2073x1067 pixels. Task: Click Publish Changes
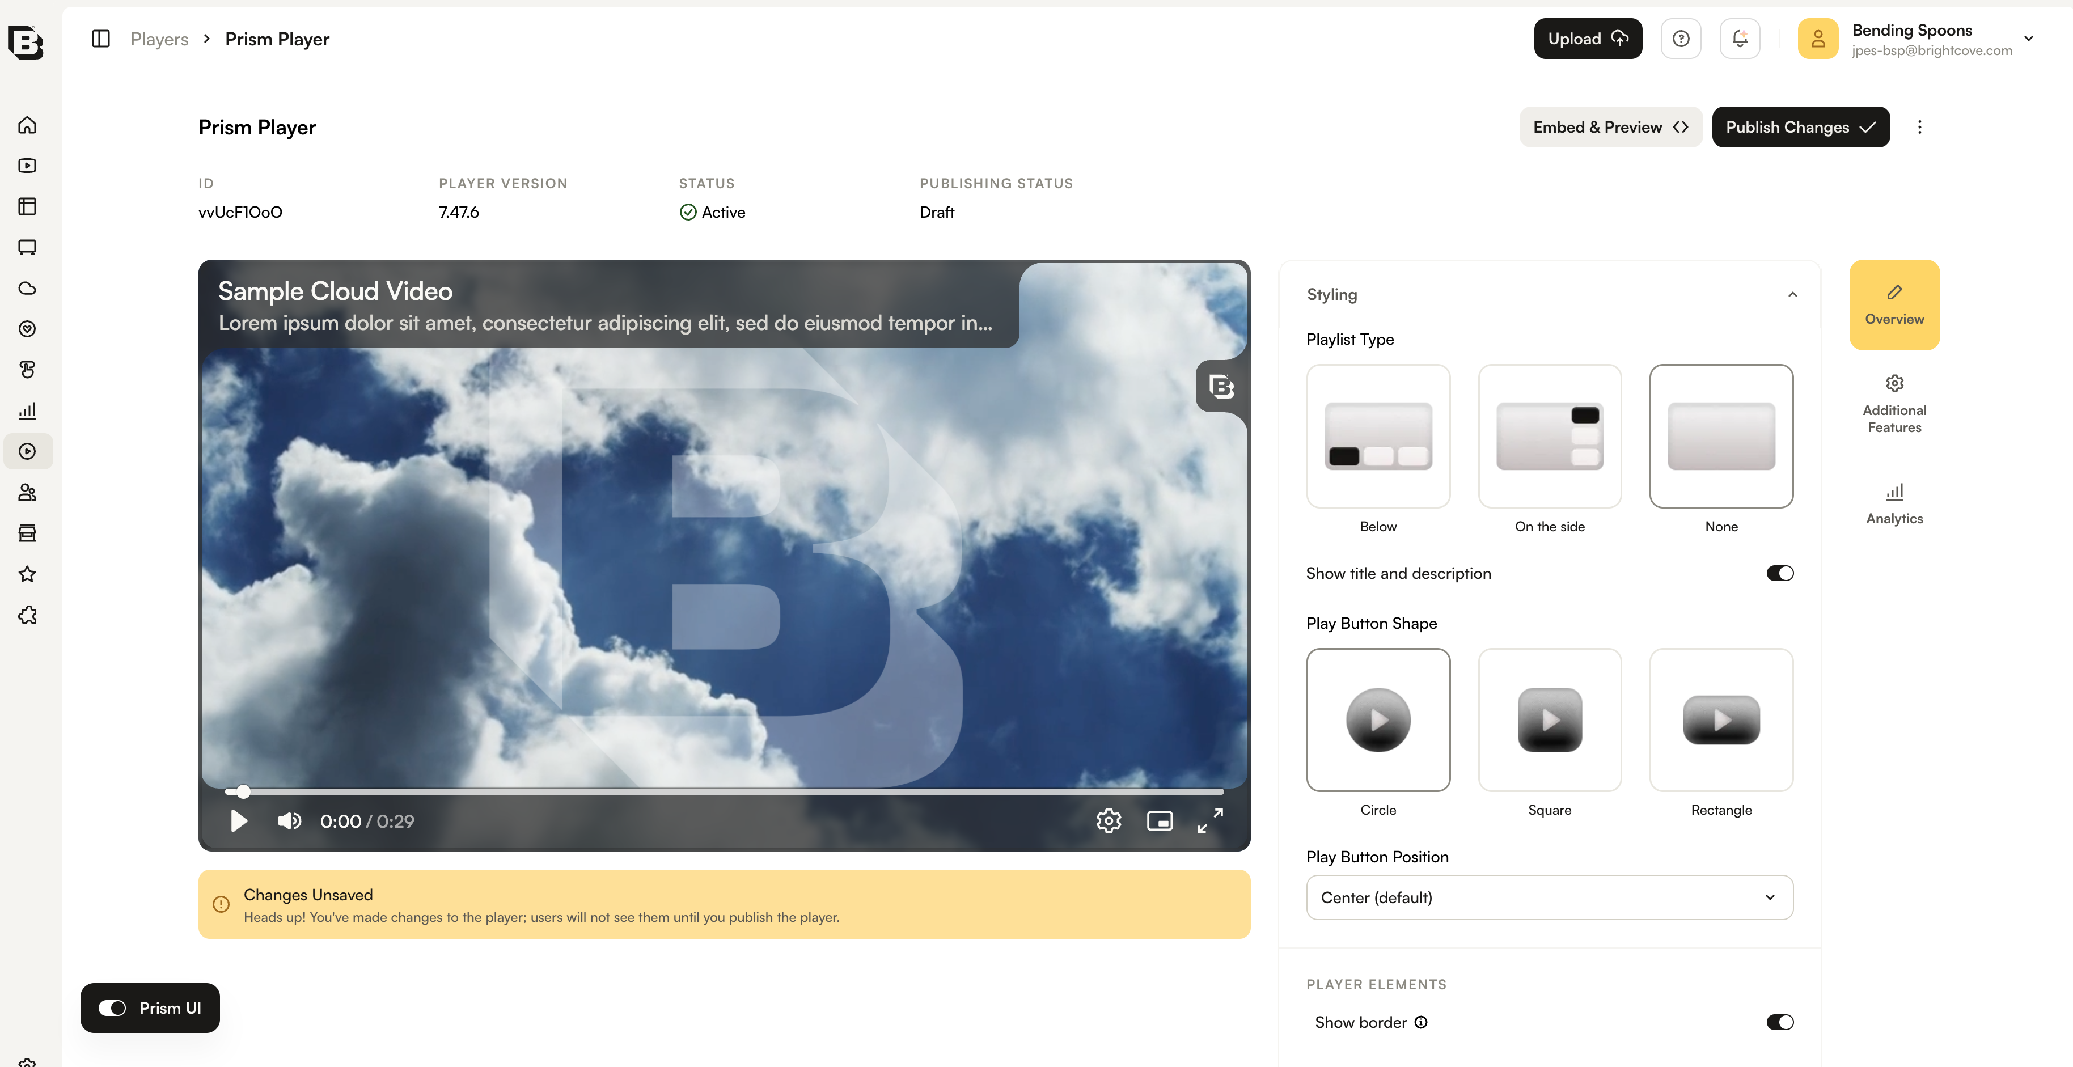[1800, 127]
